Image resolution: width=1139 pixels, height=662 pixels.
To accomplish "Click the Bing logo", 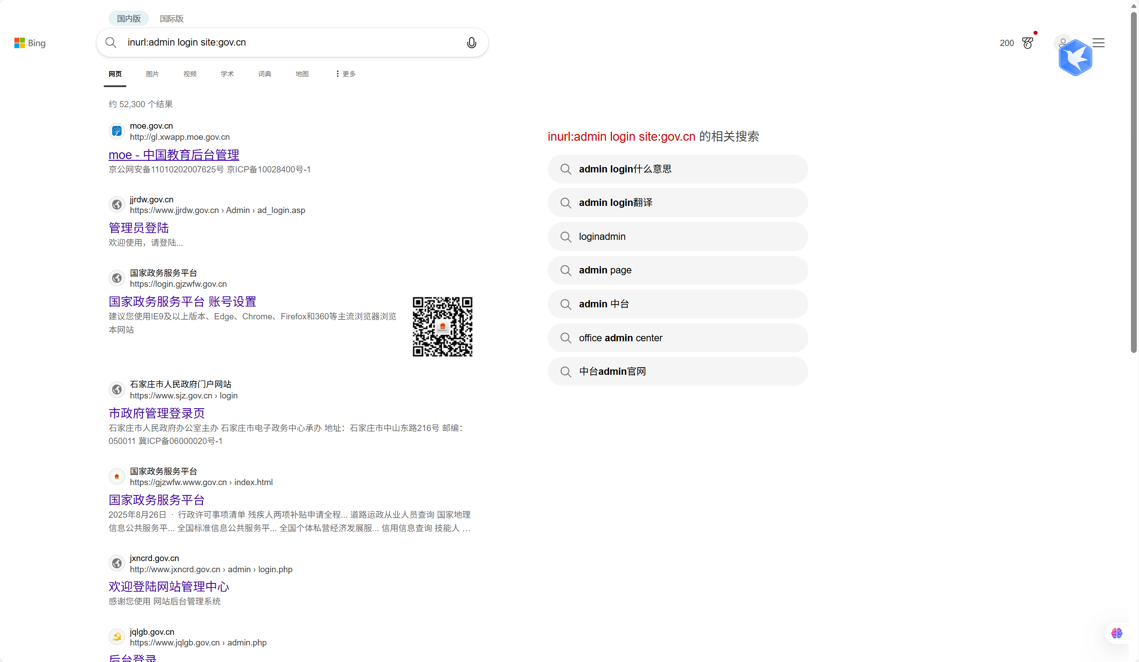I will (30, 43).
